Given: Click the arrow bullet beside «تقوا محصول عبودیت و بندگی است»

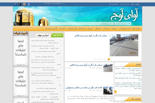Looking at the screenshot, I should [61, 88].
